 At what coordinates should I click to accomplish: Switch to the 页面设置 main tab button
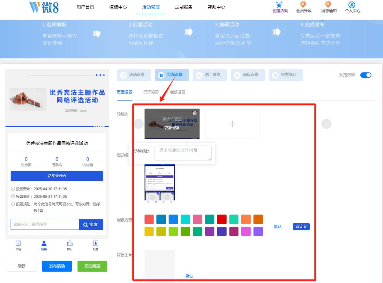(x=172, y=75)
